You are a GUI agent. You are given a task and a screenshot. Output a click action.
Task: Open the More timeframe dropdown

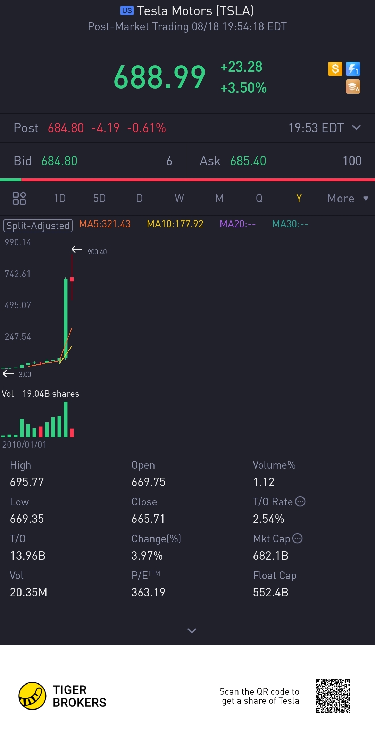(x=348, y=198)
